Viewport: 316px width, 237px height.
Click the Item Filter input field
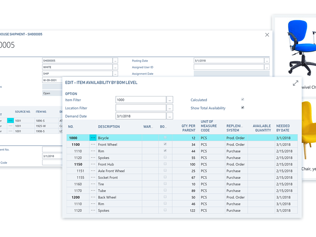tap(141, 100)
